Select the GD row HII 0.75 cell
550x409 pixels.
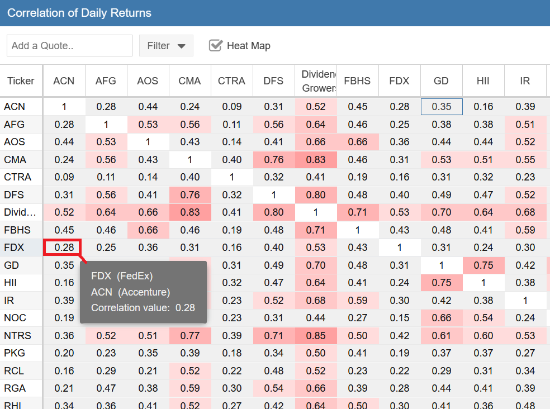[483, 265]
